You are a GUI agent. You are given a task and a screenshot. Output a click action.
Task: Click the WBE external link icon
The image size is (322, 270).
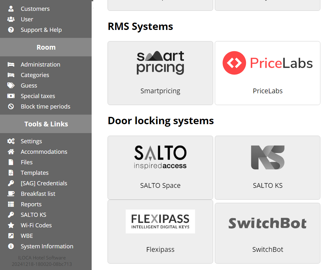click(x=11, y=236)
